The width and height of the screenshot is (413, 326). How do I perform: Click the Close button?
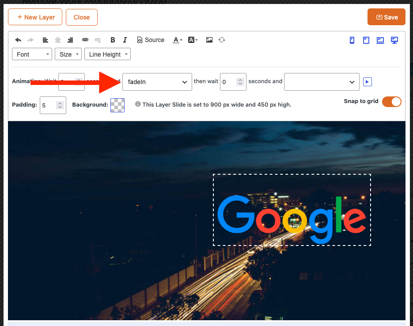coord(82,17)
